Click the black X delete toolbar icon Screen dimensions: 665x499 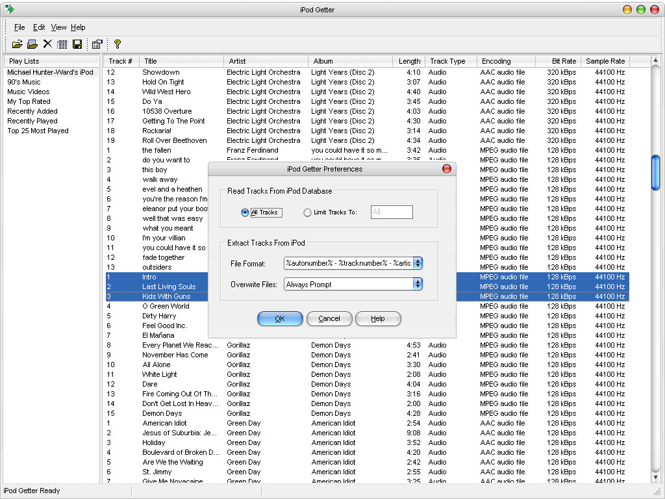coord(47,44)
